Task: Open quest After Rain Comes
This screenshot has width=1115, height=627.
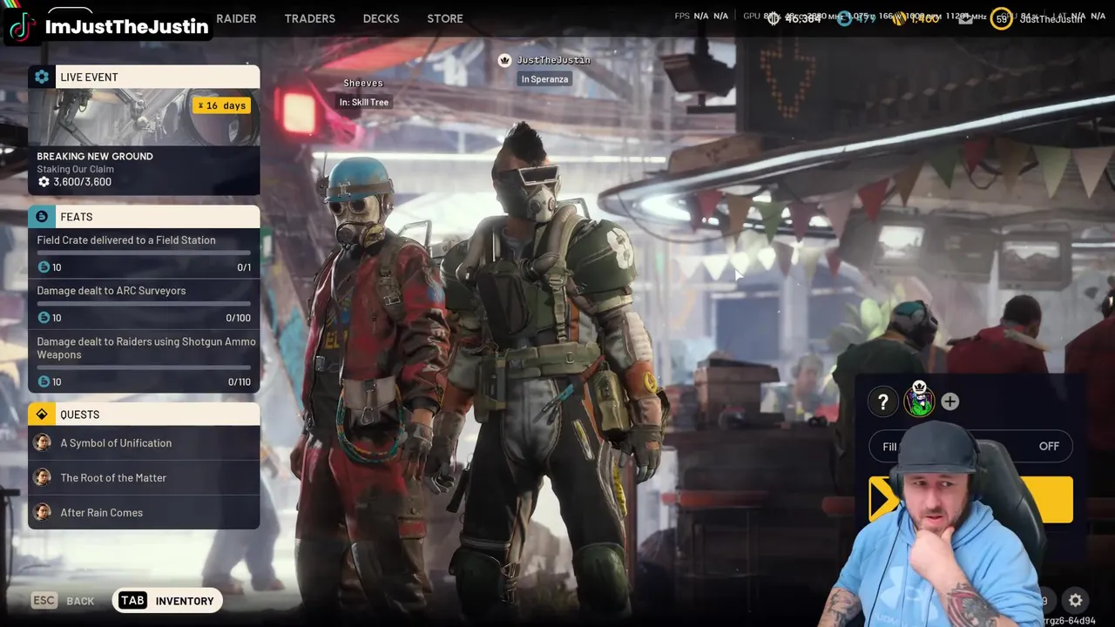Action: click(x=144, y=513)
